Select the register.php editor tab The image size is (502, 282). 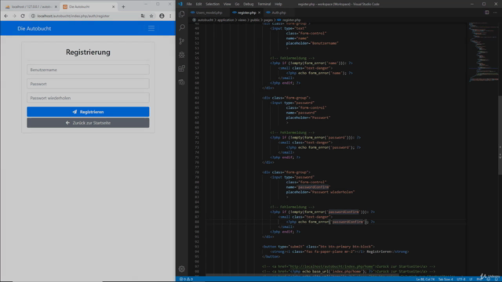point(246,13)
